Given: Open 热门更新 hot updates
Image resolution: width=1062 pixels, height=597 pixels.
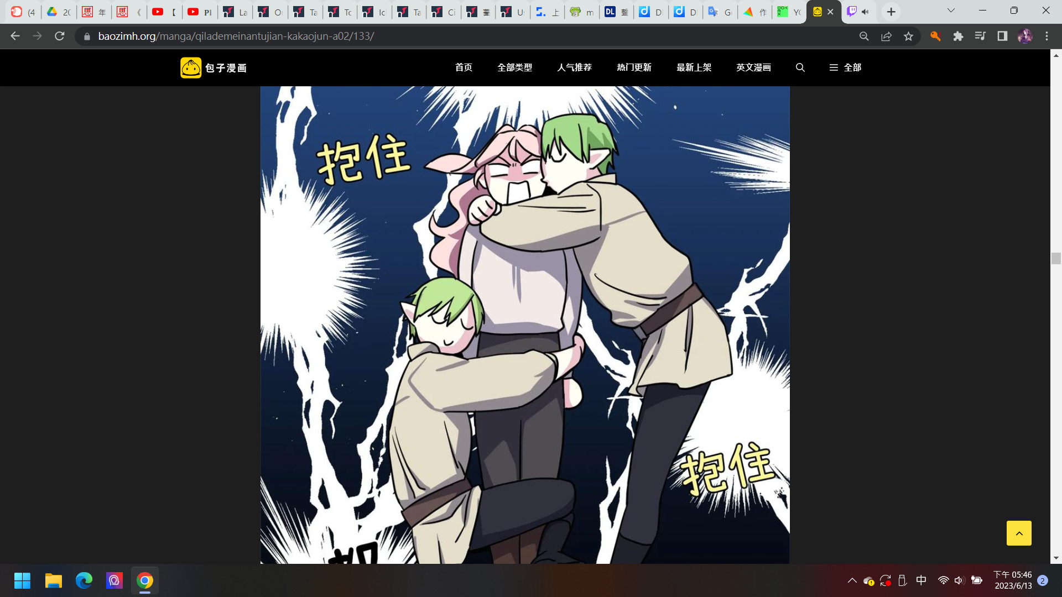Looking at the screenshot, I should point(634,67).
